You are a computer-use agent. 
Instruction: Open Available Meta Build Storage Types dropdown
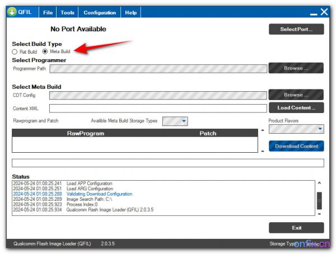click(x=175, y=121)
